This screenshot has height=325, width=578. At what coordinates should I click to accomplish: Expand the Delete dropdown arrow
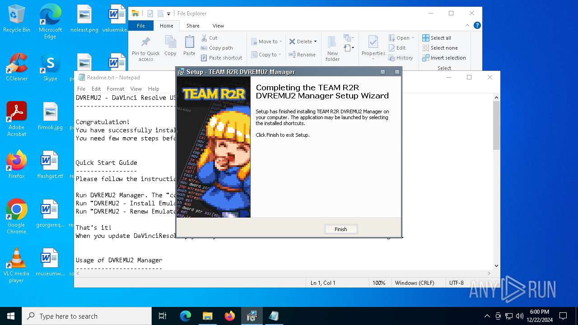point(315,42)
